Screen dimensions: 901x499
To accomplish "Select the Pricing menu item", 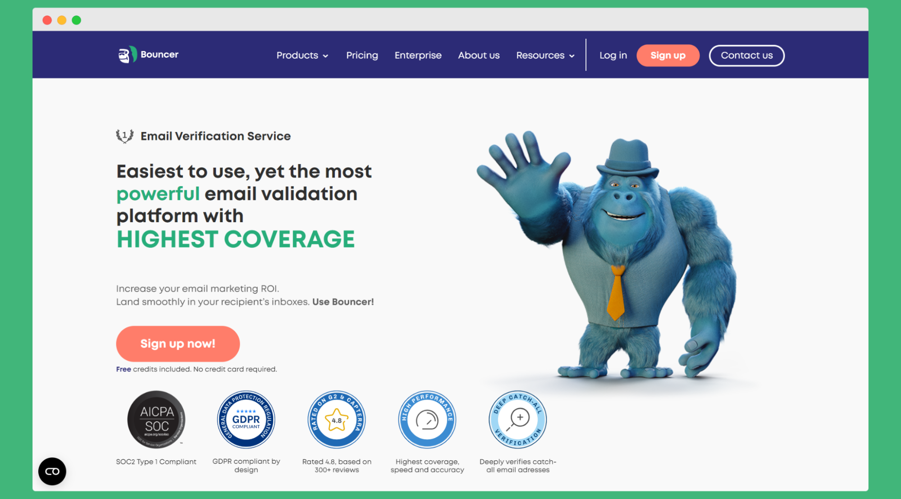I will pyautogui.click(x=362, y=55).
